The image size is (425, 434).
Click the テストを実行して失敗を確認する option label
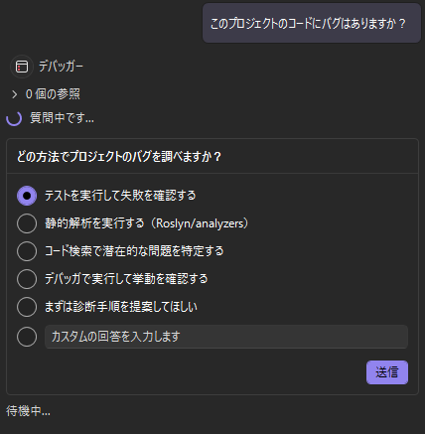(x=120, y=196)
